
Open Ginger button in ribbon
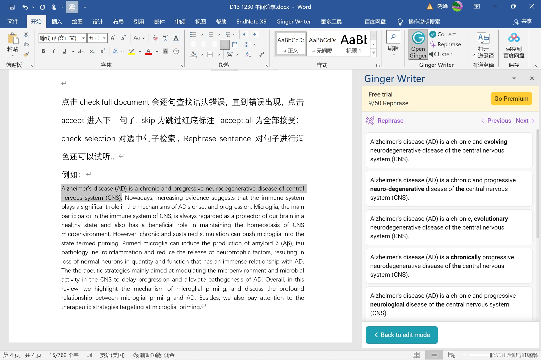point(418,45)
